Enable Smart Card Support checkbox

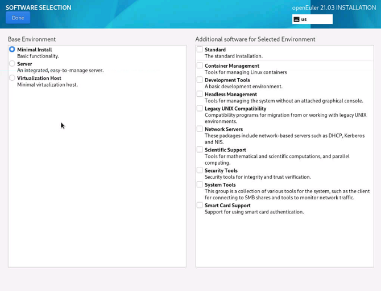click(200, 205)
